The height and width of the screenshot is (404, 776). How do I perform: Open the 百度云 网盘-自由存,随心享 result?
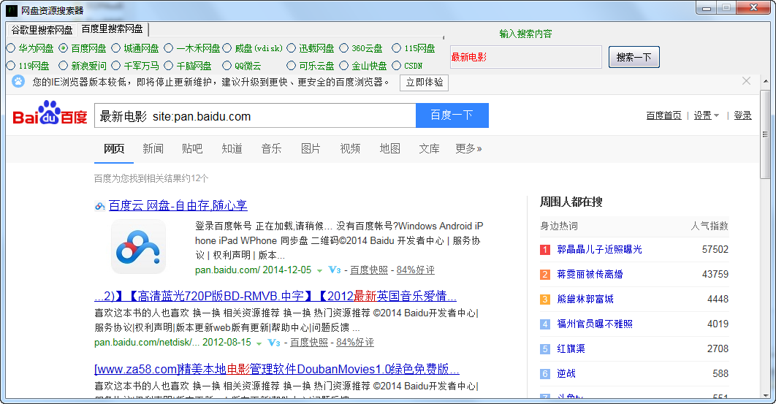[x=178, y=205]
